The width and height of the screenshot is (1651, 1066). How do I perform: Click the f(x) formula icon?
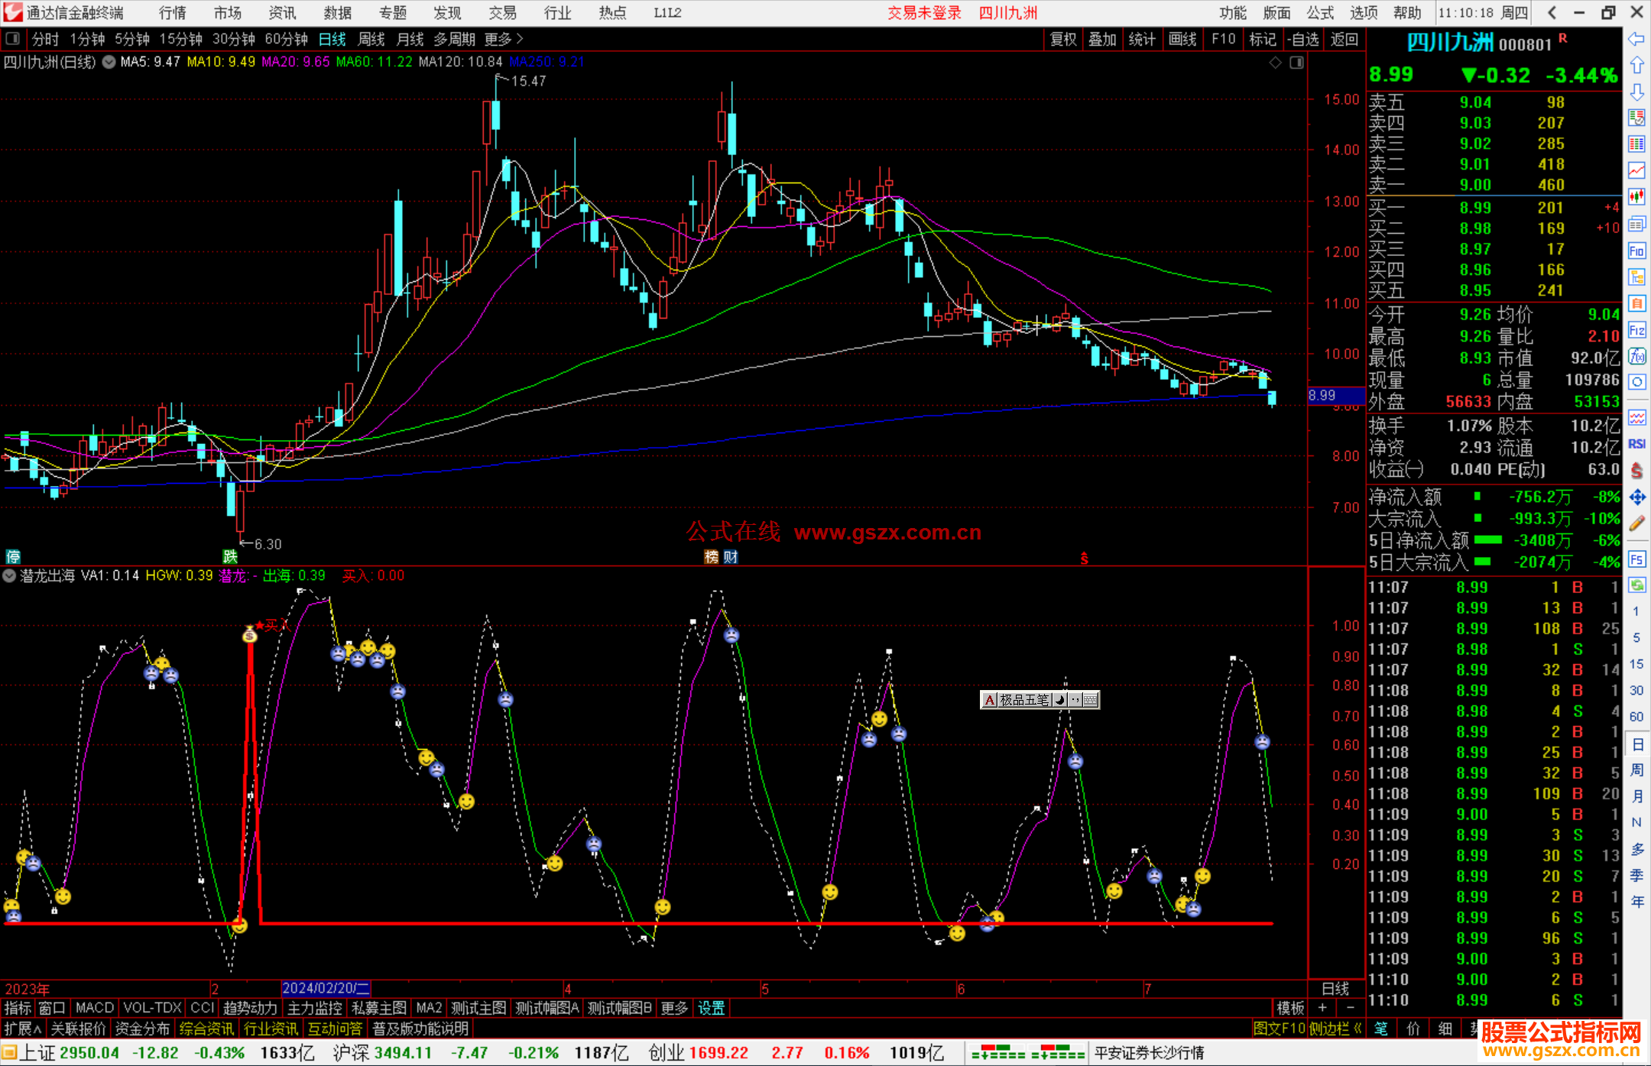point(1636,357)
